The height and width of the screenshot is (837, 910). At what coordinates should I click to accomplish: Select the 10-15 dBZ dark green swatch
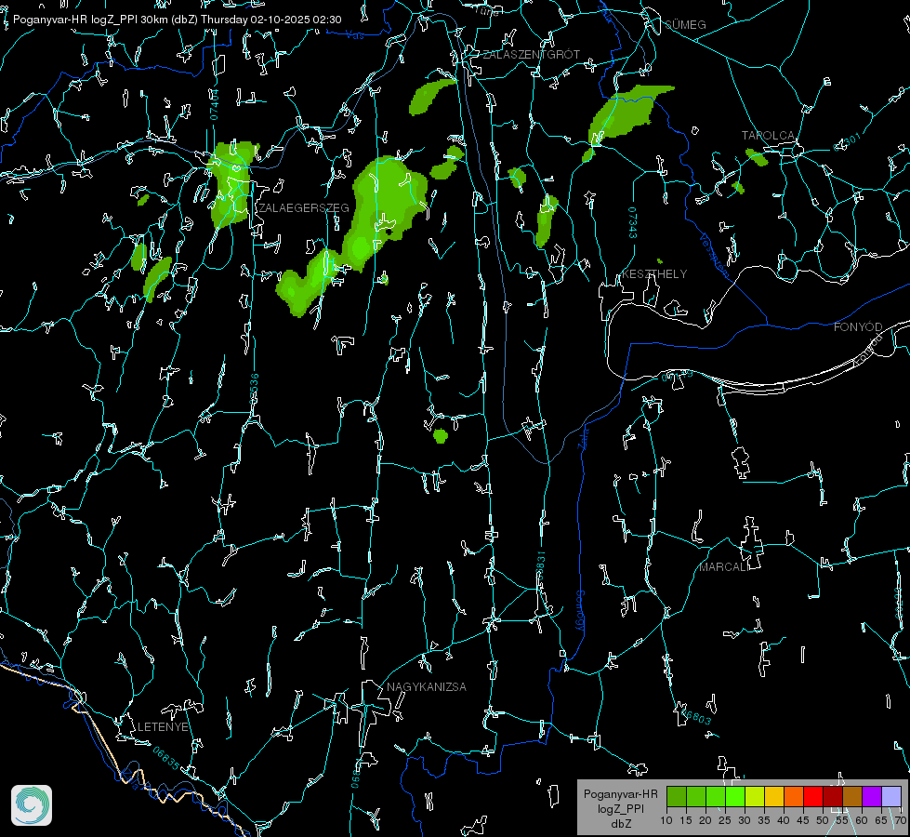676,796
